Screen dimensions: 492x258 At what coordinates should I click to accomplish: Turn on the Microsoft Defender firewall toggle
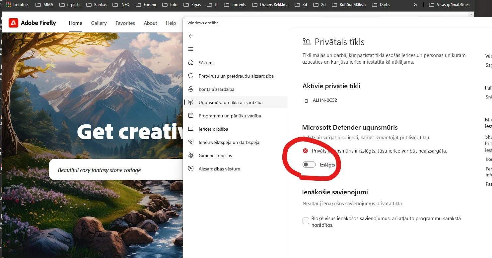click(309, 164)
